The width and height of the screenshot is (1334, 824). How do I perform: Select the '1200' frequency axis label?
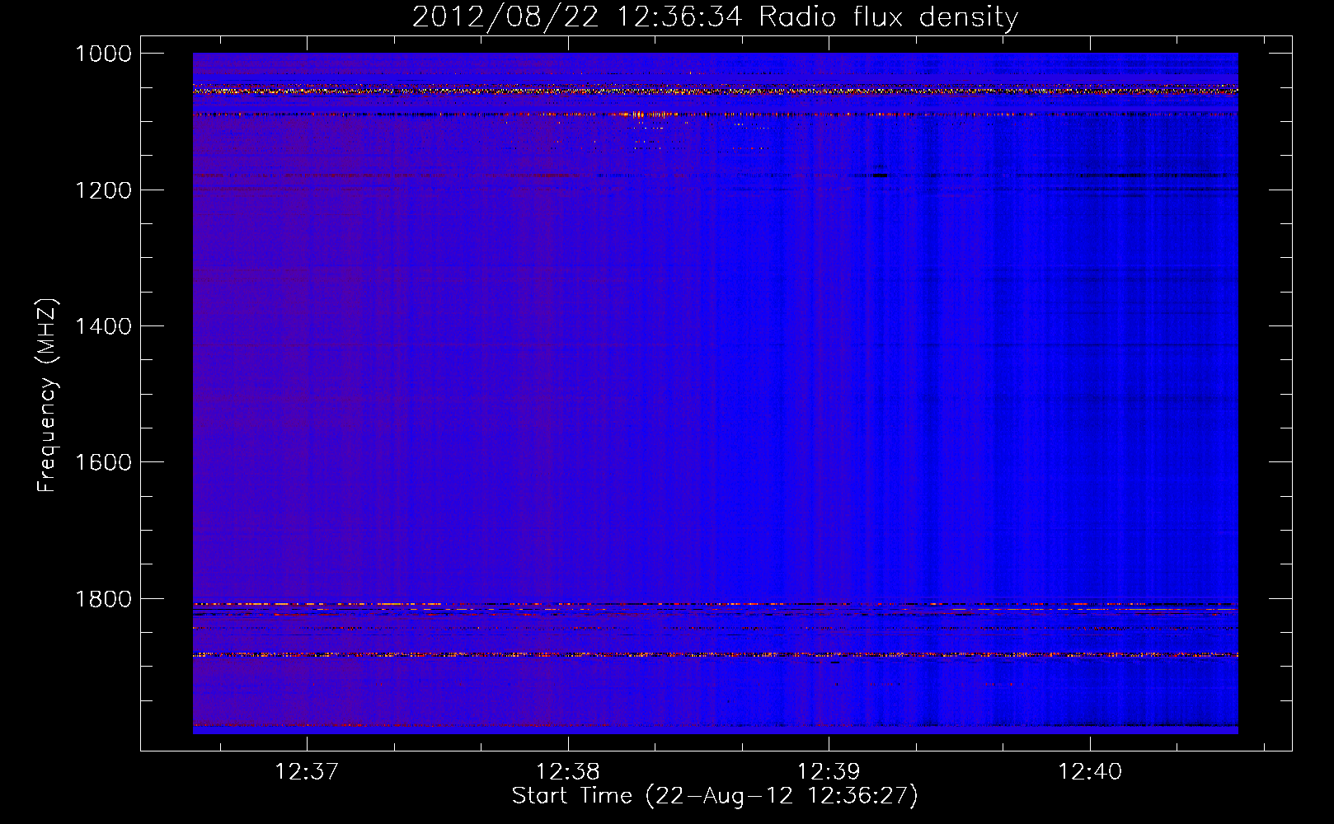(103, 190)
